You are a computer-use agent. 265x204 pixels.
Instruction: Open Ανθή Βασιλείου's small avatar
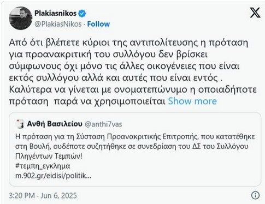click(x=20, y=124)
